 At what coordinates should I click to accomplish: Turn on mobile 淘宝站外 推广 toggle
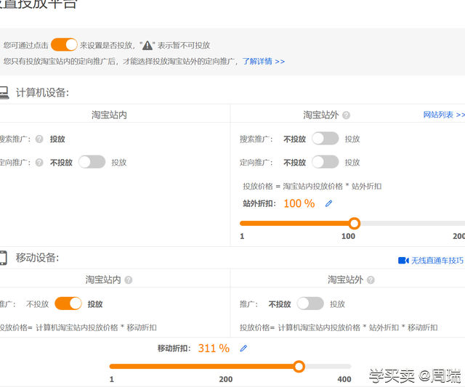click(x=310, y=304)
